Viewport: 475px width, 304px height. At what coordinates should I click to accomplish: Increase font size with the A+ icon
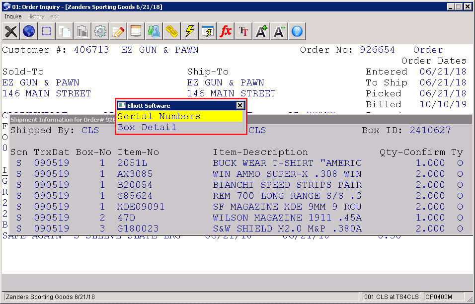coord(261,31)
